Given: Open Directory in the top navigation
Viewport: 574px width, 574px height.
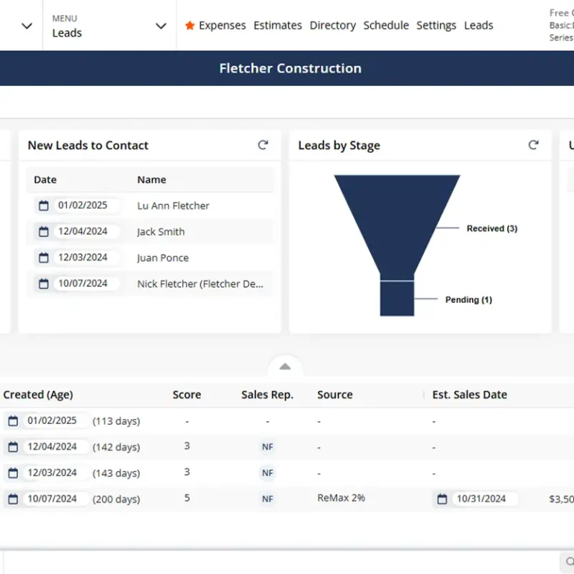Looking at the screenshot, I should point(332,25).
